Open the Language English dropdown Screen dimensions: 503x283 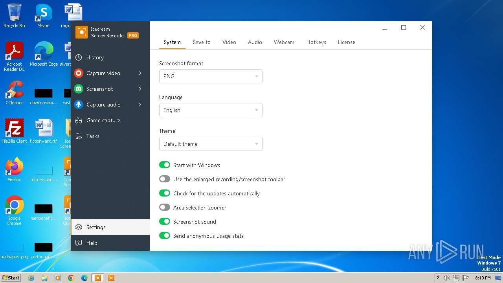211,110
